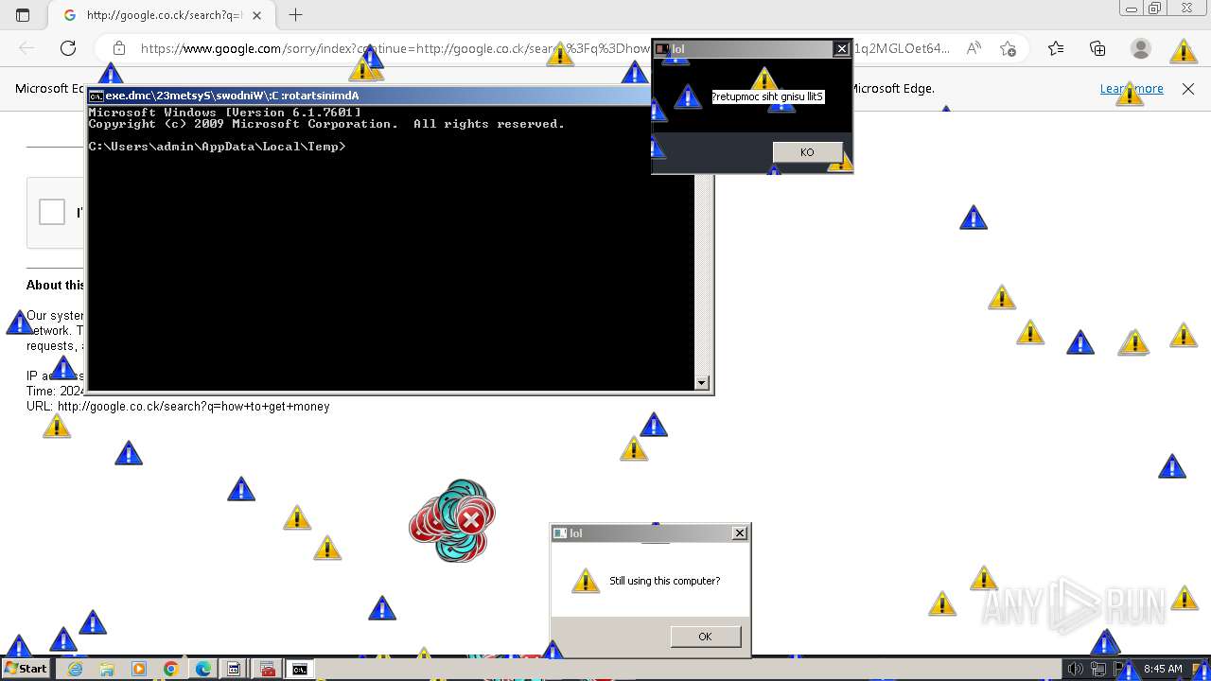Click the 'About this' heading on the page
The height and width of the screenshot is (681, 1211).
[x=56, y=285]
